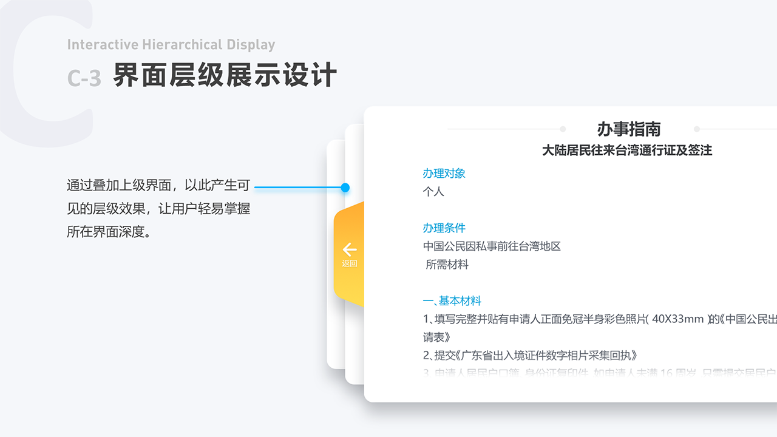Click item 1 about 40X33mm photo
This screenshot has width=777, height=437.
click(x=600, y=328)
